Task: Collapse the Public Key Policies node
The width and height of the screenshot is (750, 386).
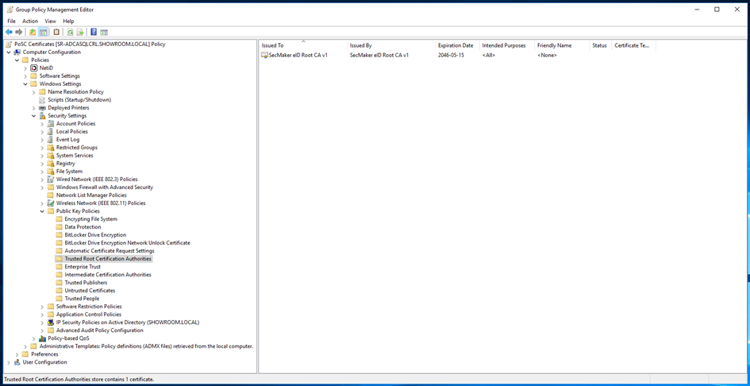Action: click(42, 211)
